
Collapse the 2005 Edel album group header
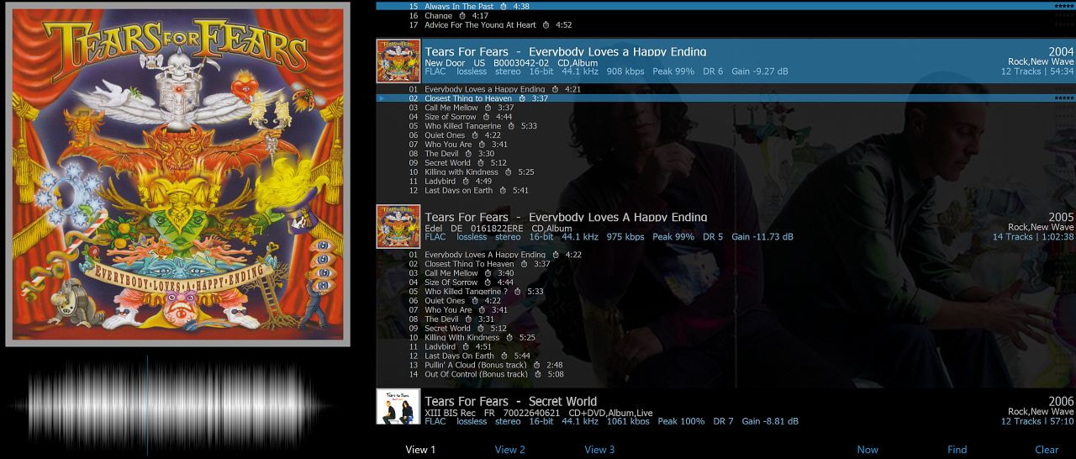(x=723, y=226)
